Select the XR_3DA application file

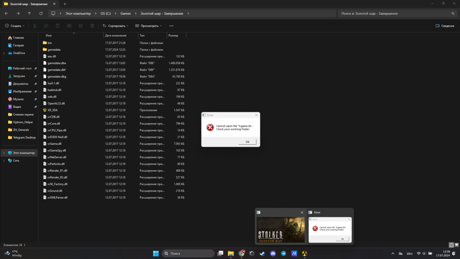click(x=52, y=110)
